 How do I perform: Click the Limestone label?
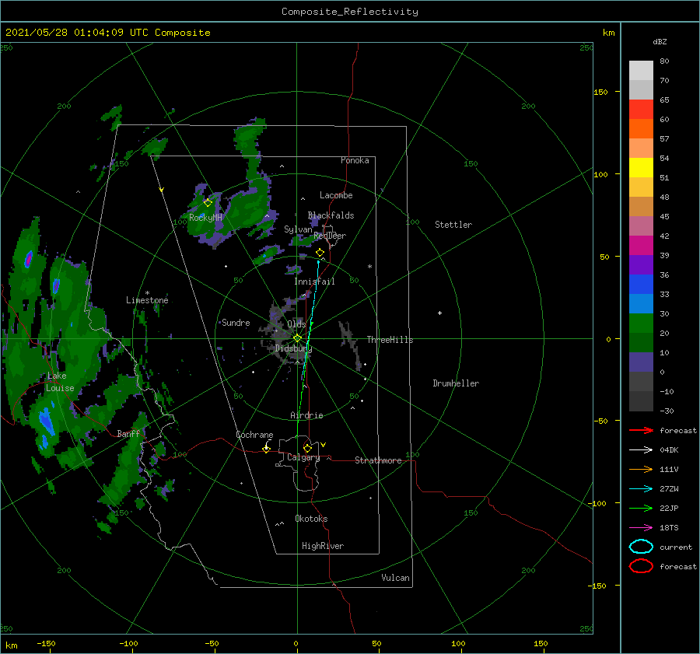point(147,300)
